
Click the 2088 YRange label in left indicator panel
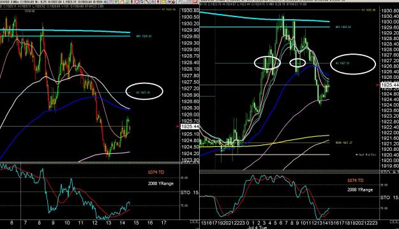pos(161,183)
